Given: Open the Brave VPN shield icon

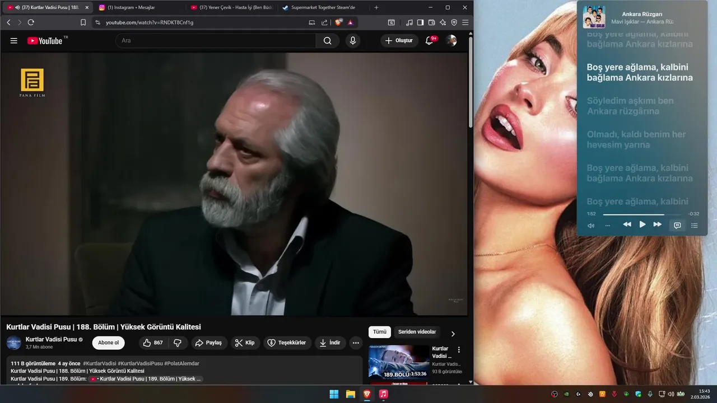Looking at the screenshot, I should pos(454,22).
